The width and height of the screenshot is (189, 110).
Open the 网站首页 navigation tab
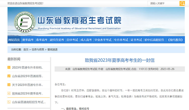coord(14,40)
